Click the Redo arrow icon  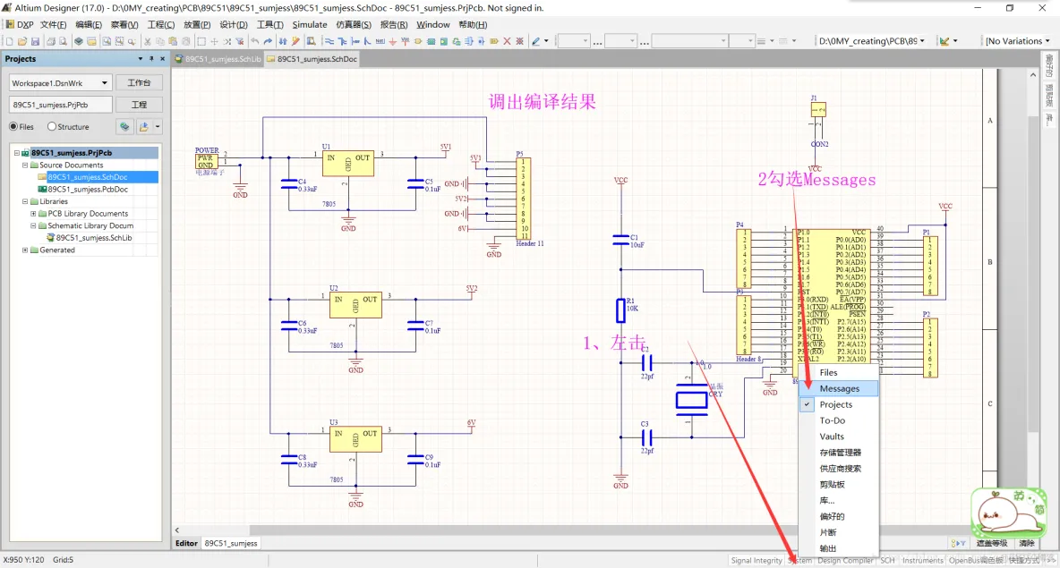tap(268, 41)
